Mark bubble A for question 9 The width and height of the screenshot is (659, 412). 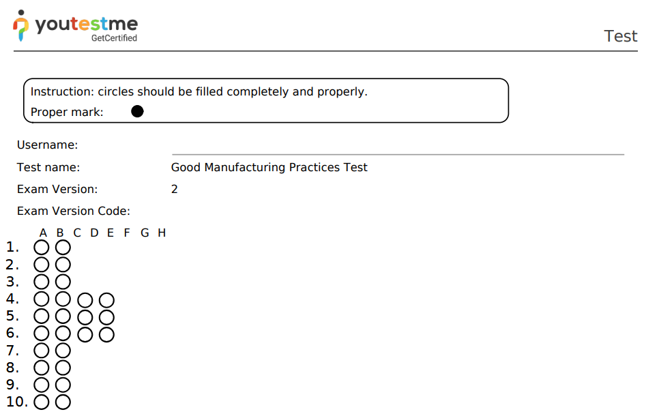(42, 385)
